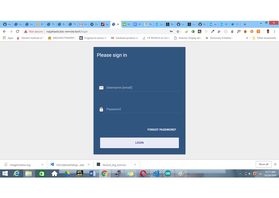Open Microsoft Word from taskbar
Screen dimensions: 279x198
tap(92, 174)
